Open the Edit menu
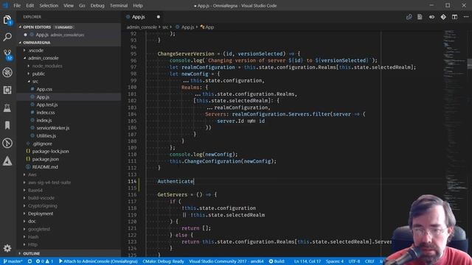472x265 pixels. pos(29,5)
